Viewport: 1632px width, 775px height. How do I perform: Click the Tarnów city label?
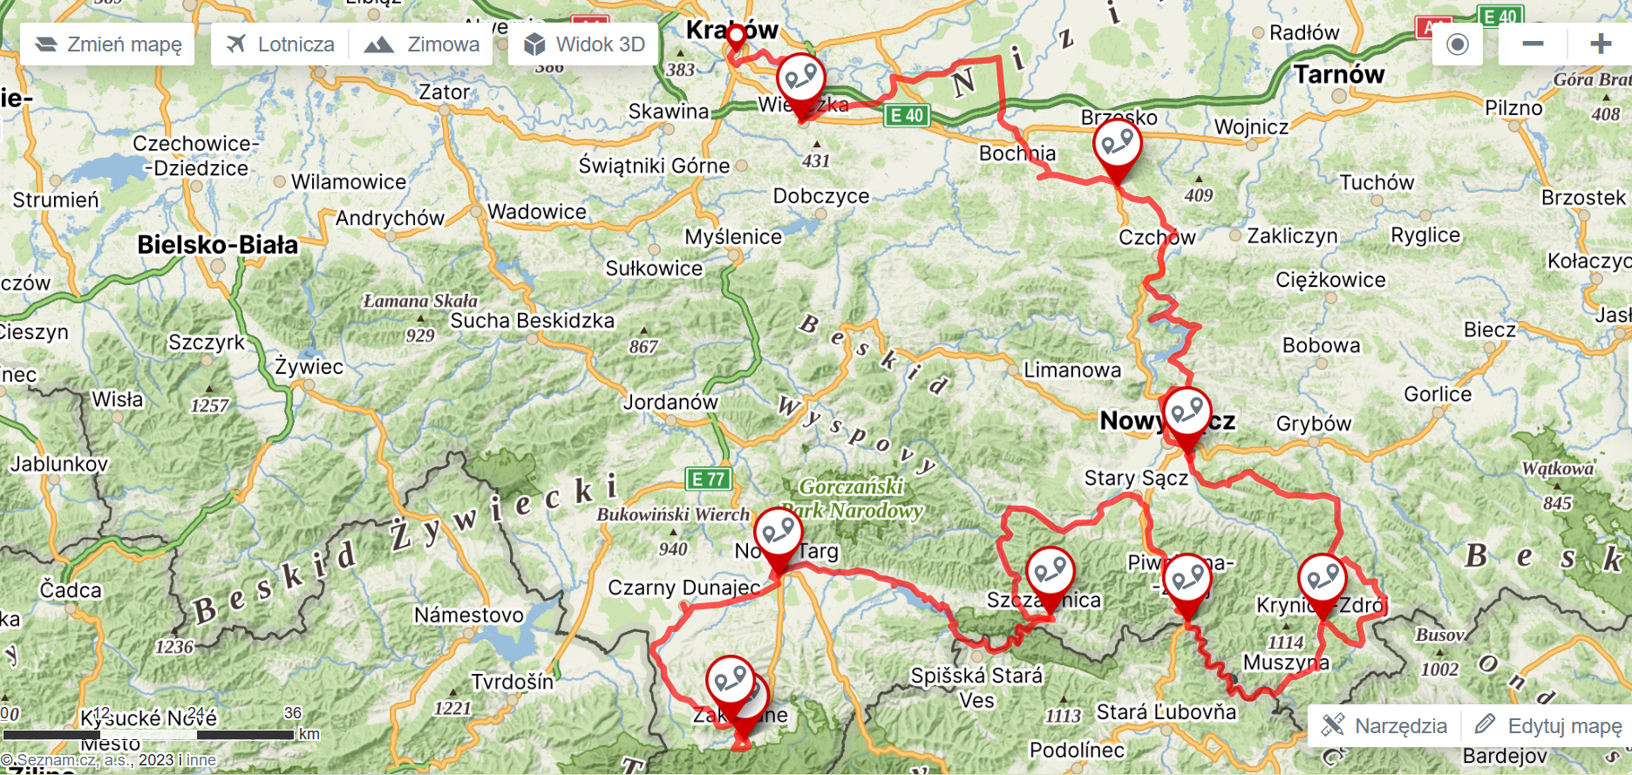pos(1339,75)
